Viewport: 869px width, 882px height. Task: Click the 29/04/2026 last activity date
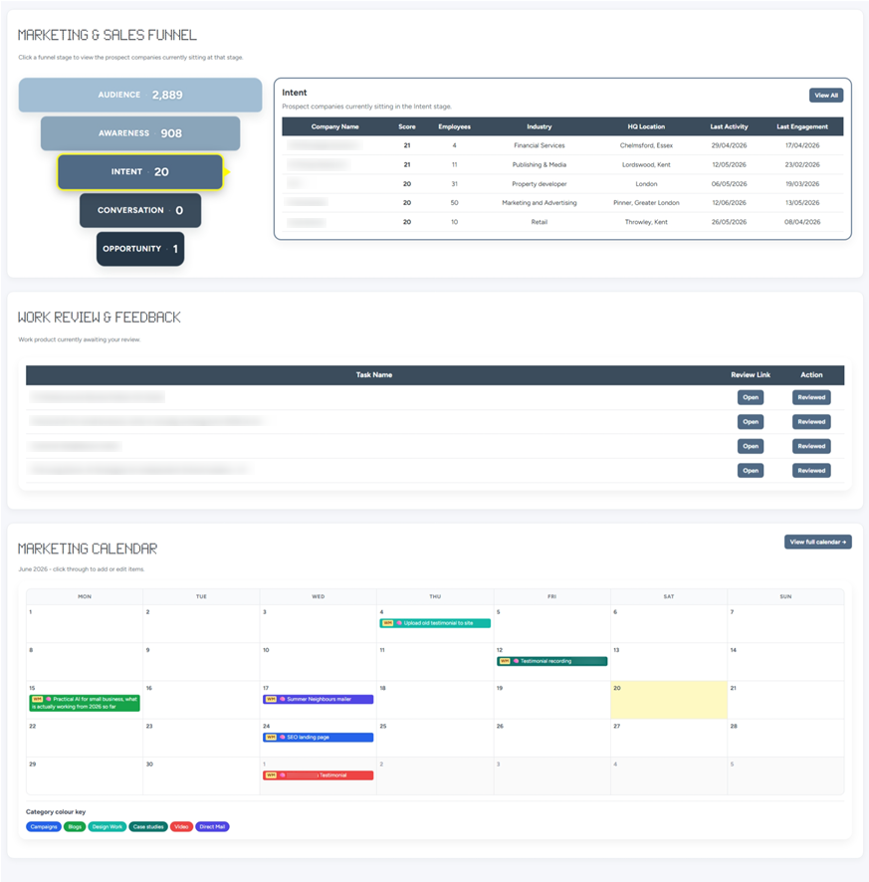pyautogui.click(x=729, y=145)
